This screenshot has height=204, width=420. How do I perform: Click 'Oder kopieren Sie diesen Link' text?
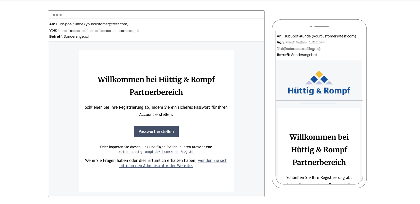156,147
